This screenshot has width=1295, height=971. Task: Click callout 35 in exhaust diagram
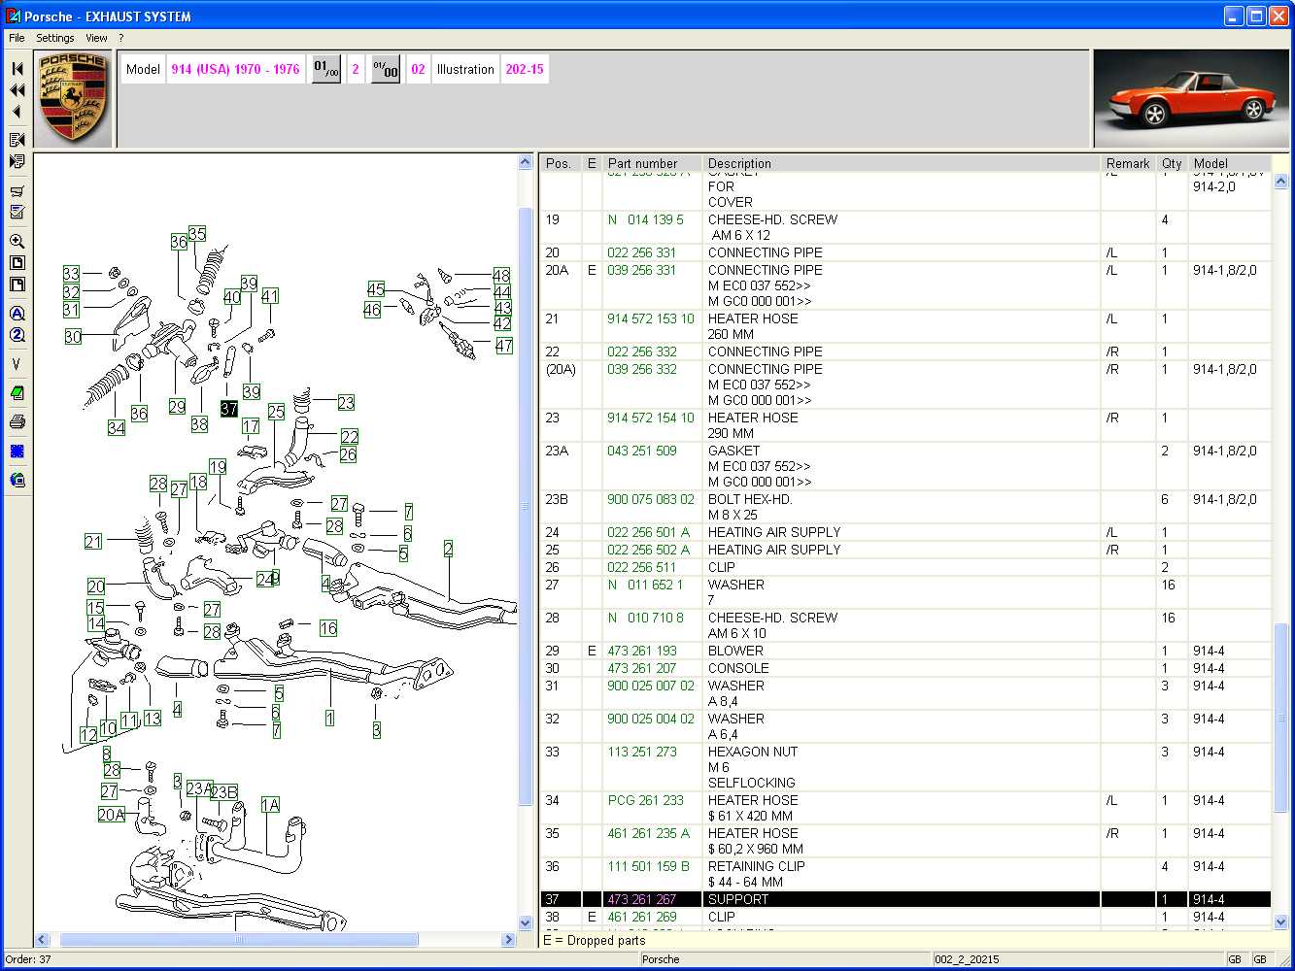[x=197, y=234]
